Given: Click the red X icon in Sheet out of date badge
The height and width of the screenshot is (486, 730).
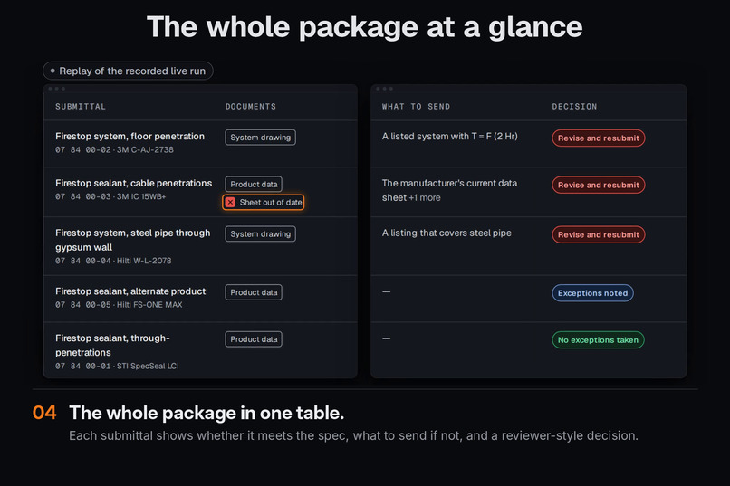Looking at the screenshot, I should click(x=230, y=203).
